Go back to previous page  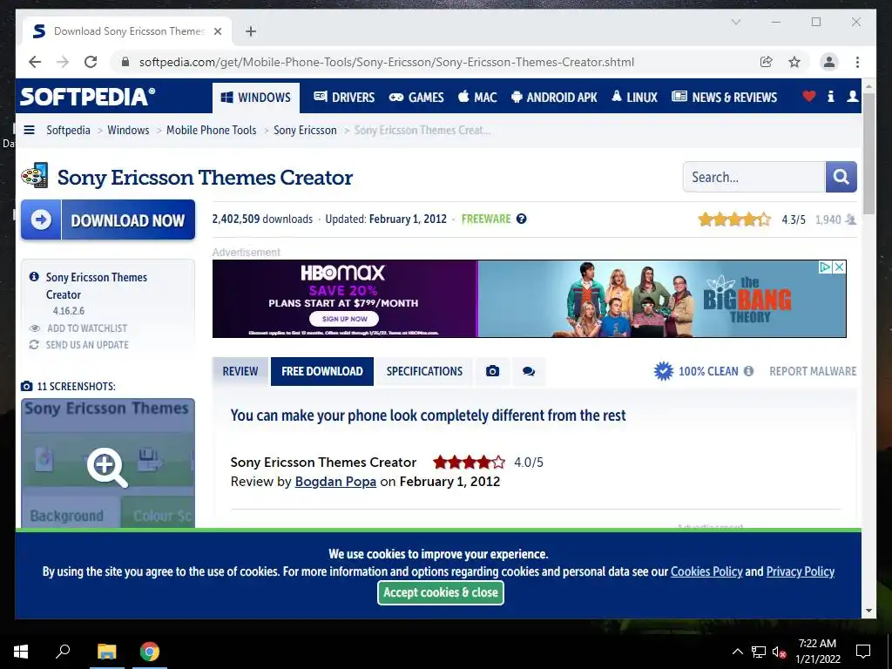click(x=35, y=62)
